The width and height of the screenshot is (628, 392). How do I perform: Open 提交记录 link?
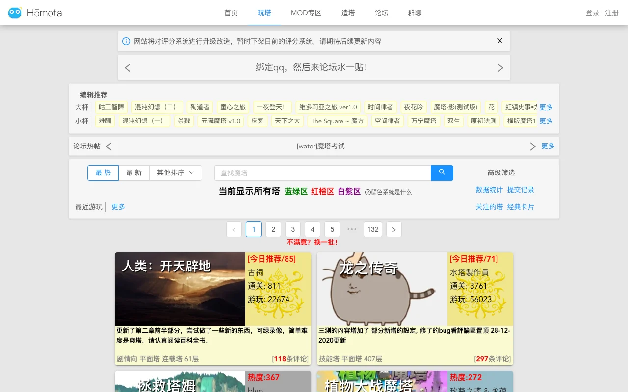[521, 190]
